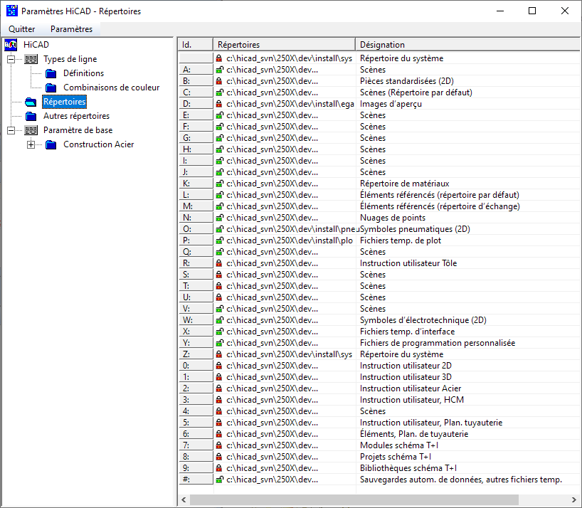Select 'Scènes (Répertoire par défaut)' cell
This screenshot has height=508, width=582.
click(416, 92)
